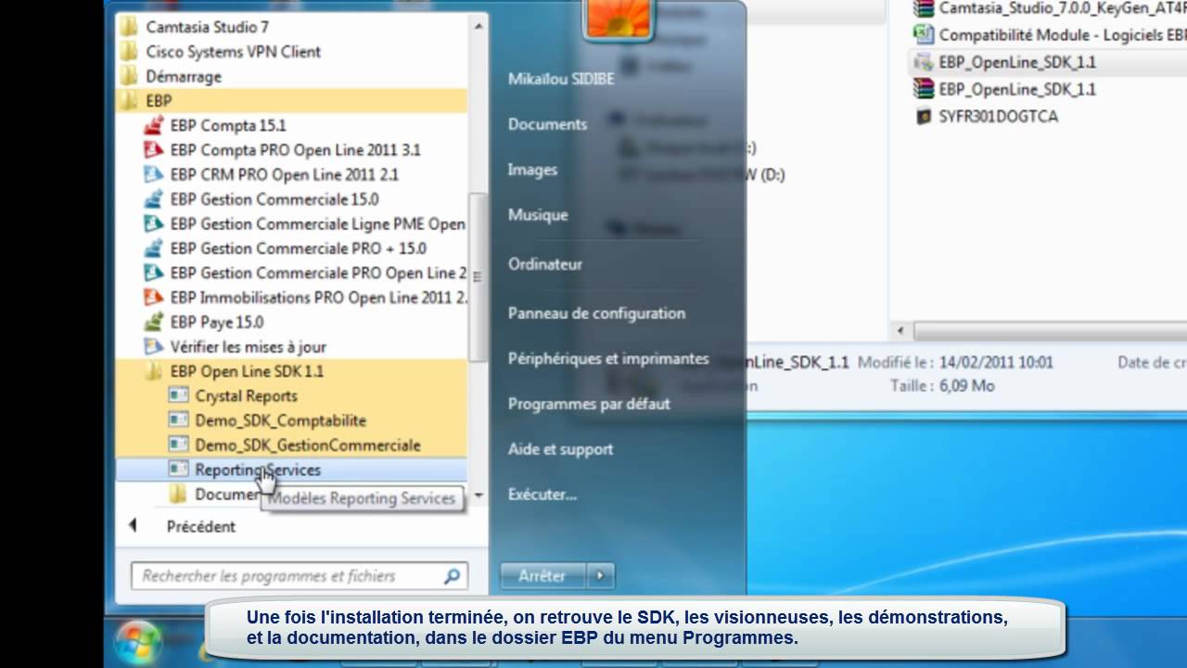Select Camtasia_Studio_7.0.0_KeyGen archive in Explorer
The height and width of the screenshot is (668, 1187).
1048,8
